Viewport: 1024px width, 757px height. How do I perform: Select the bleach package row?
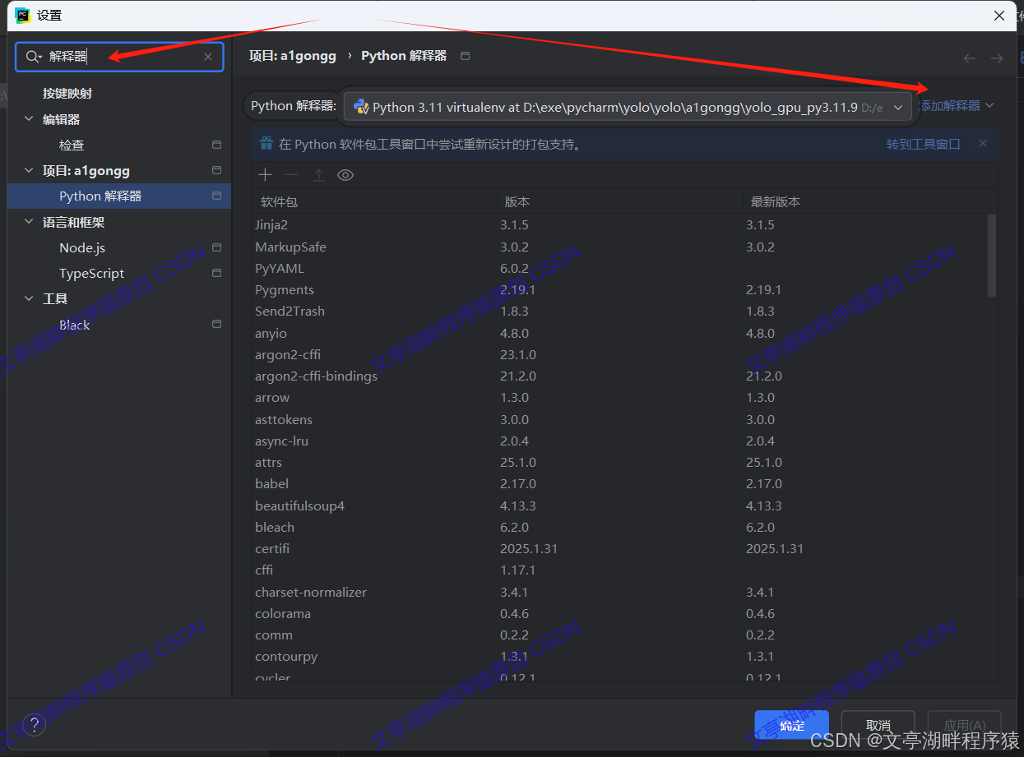(620, 527)
